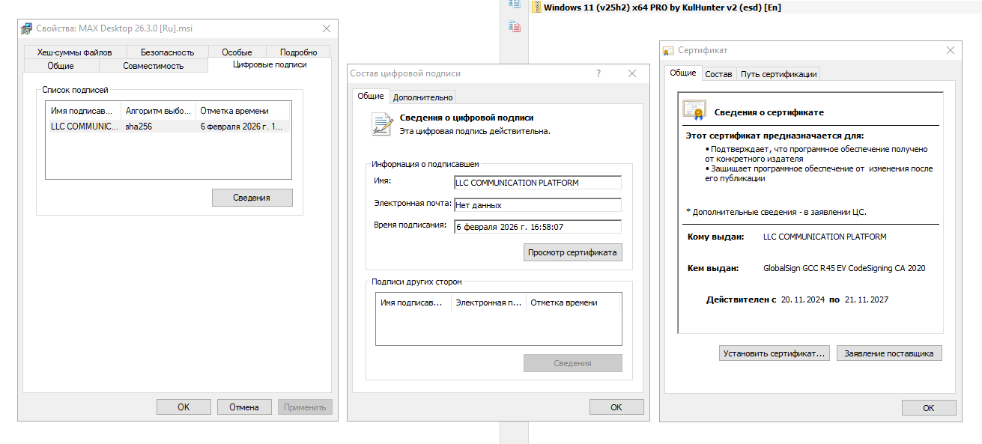This screenshot has width=982, height=444.
Task: Click Установить сертификат button
Action: coord(774,353)
